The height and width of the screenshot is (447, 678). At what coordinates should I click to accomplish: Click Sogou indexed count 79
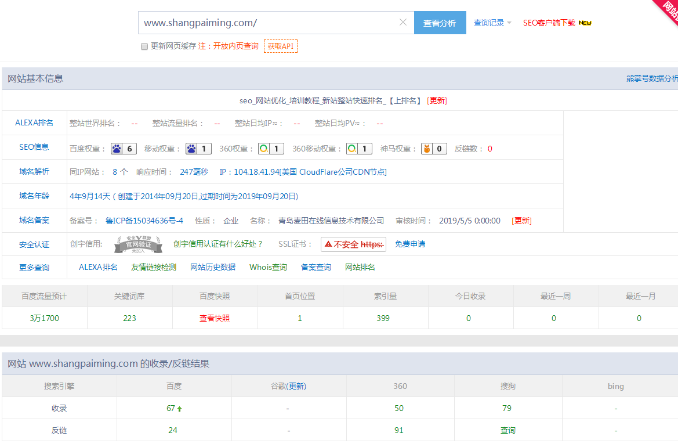[507, 408]
